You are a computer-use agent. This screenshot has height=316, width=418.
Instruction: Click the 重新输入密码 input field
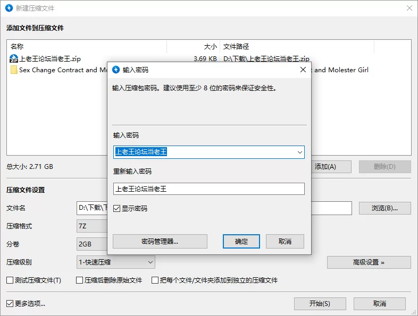point(208,189)
